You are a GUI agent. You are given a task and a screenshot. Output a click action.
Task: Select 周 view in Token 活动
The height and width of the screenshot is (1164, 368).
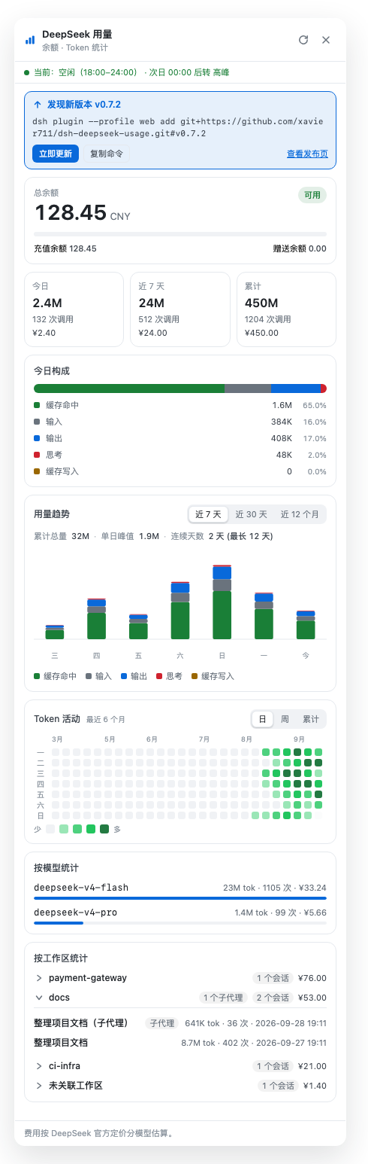(285, 719)
